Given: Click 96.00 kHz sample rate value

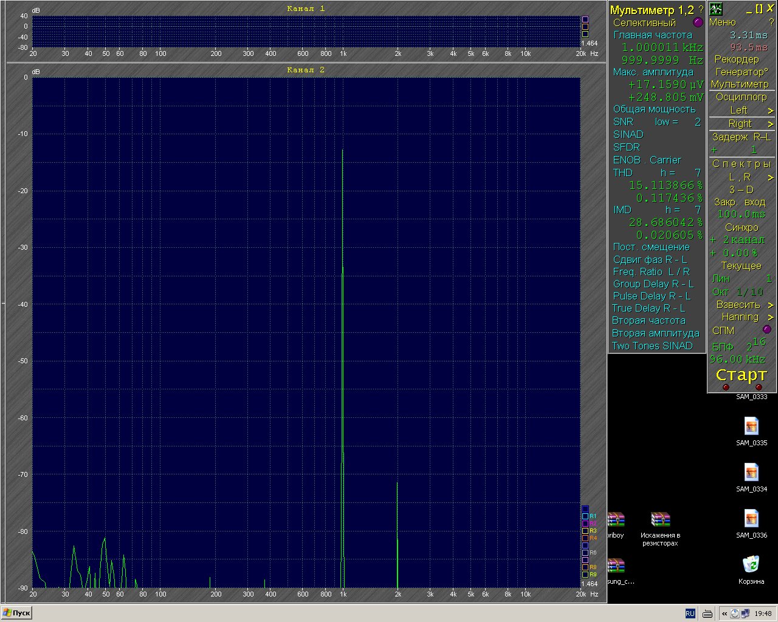Looking at the screenshot, I should tap(737, 360).
